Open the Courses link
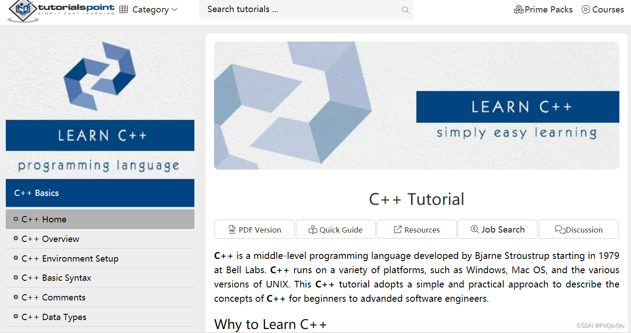The height and width of the screenshot is (333, 631). pyautogui.click(x=608, y=9)
